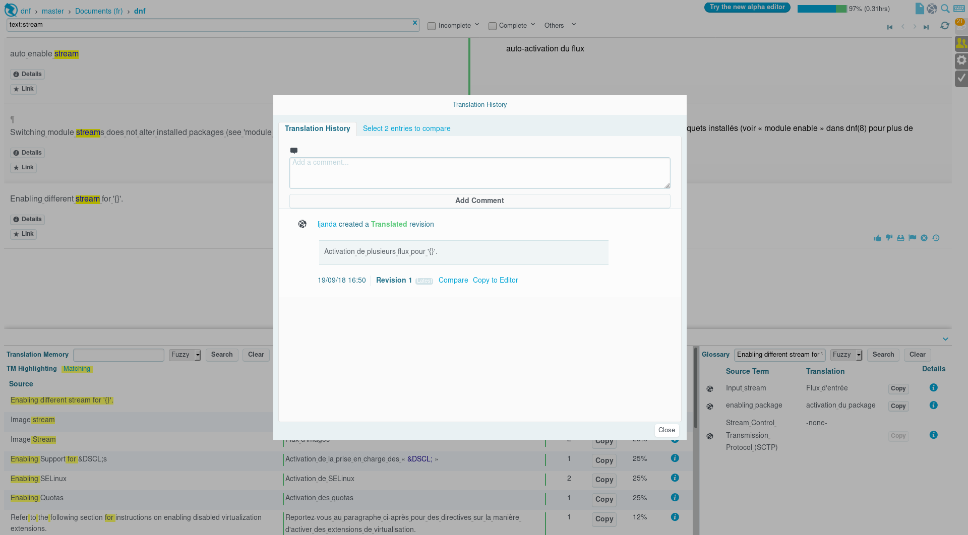The height and width of the screenshot is (535, 968).
Task: Click the Zanata logo icon at top-left
Action: (x=11, y=10)
